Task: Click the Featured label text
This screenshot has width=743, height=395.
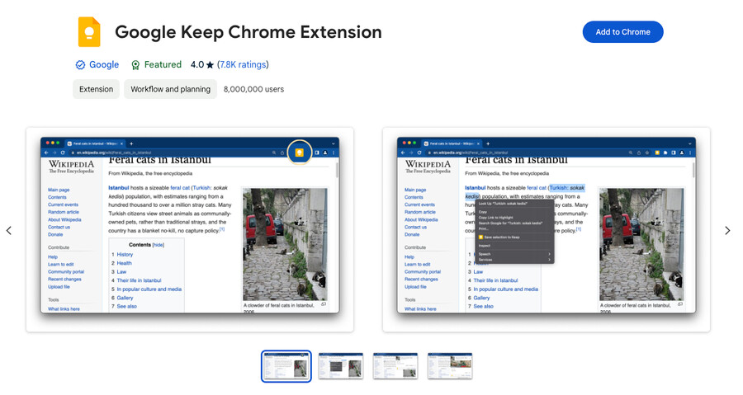Action: click(163, 65)
